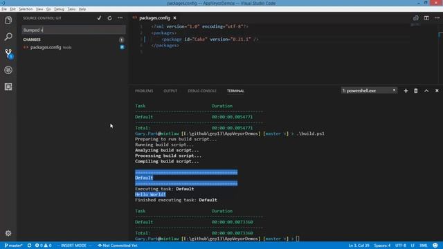This screenshot has height=249, width=443.
Task: Click the feedback smiley icon
Action: [x=435, y=246]
